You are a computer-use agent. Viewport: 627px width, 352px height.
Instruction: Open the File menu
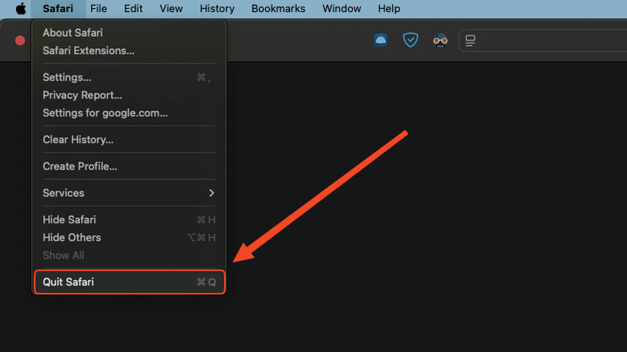98,8
